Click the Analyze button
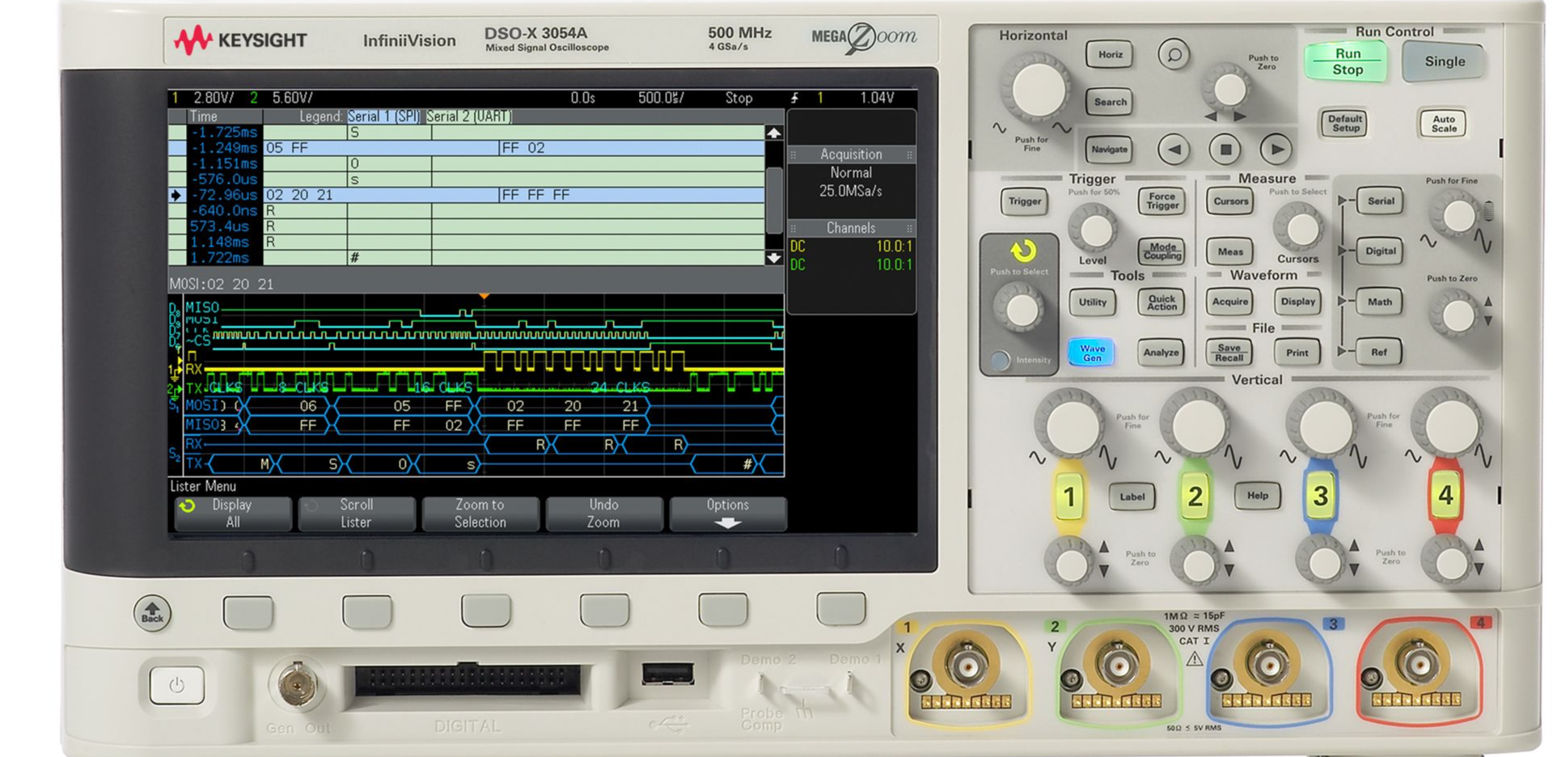Viewport: 1553px width, 757px height. pyautogui.click(x=1162, y=352)
